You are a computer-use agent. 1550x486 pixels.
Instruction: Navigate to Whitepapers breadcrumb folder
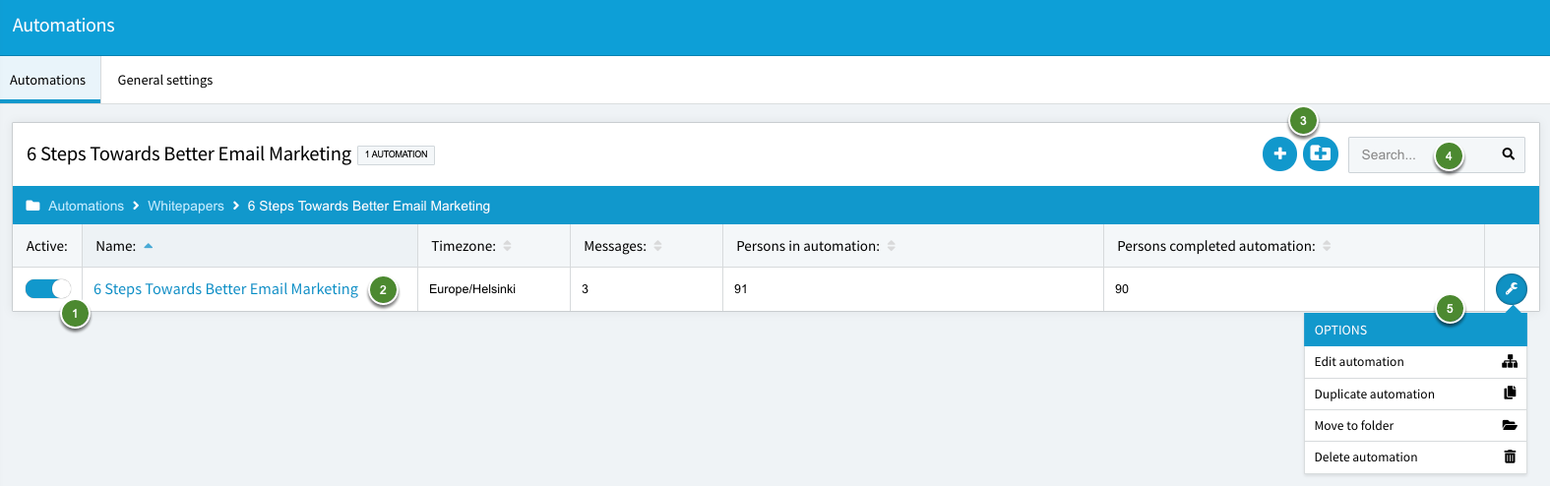tap(186, 206)
